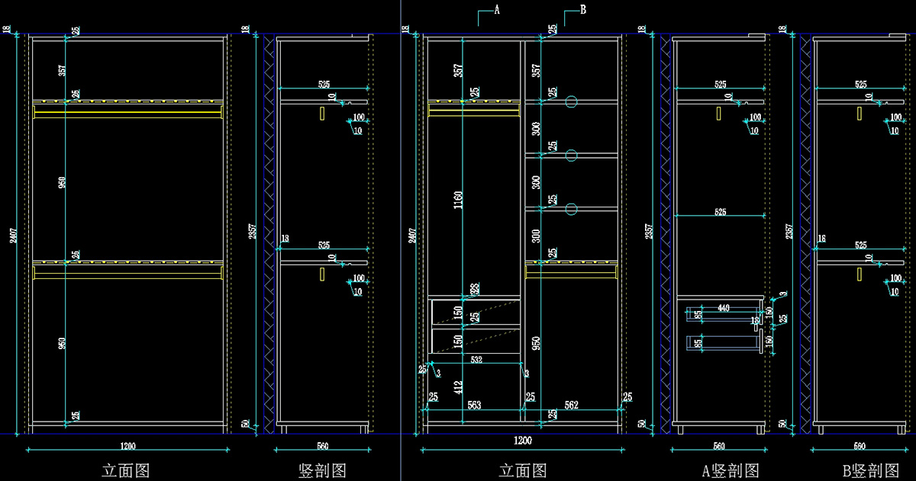This screenshot has height=481, width=916.
Task: Click the 560 dimension under B竖剖图
Action: point(860,446)
